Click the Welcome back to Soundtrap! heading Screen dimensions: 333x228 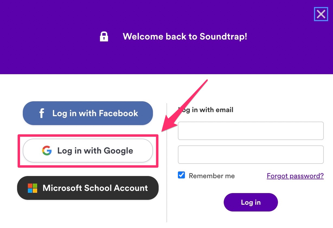[185, 37]
